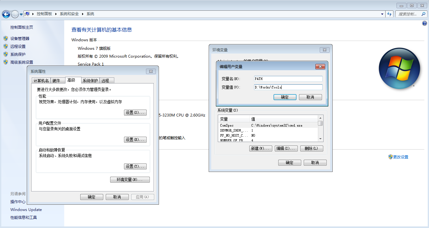Switch to 系统保护 tab in 系统属性
Image resolution: width=429 pixels, height=228 pixels.
[91, 81]
